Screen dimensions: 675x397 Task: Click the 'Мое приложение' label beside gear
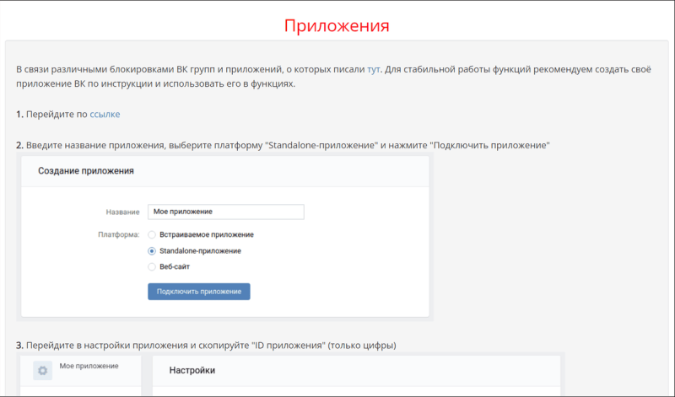(x=89, y=366)
